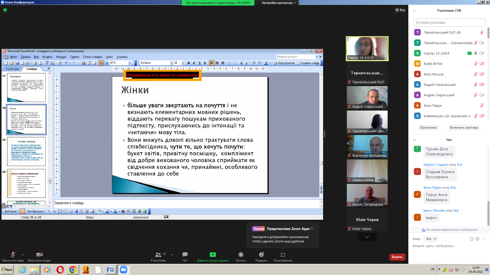Switch to the Слайды tab
The height and width of the screenshot is (275, 490).
(x=32, y=69)
